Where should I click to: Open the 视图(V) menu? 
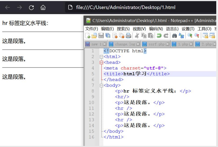tap(139, 29)
